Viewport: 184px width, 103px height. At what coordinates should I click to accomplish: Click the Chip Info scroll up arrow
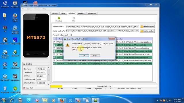coord(49,68)
